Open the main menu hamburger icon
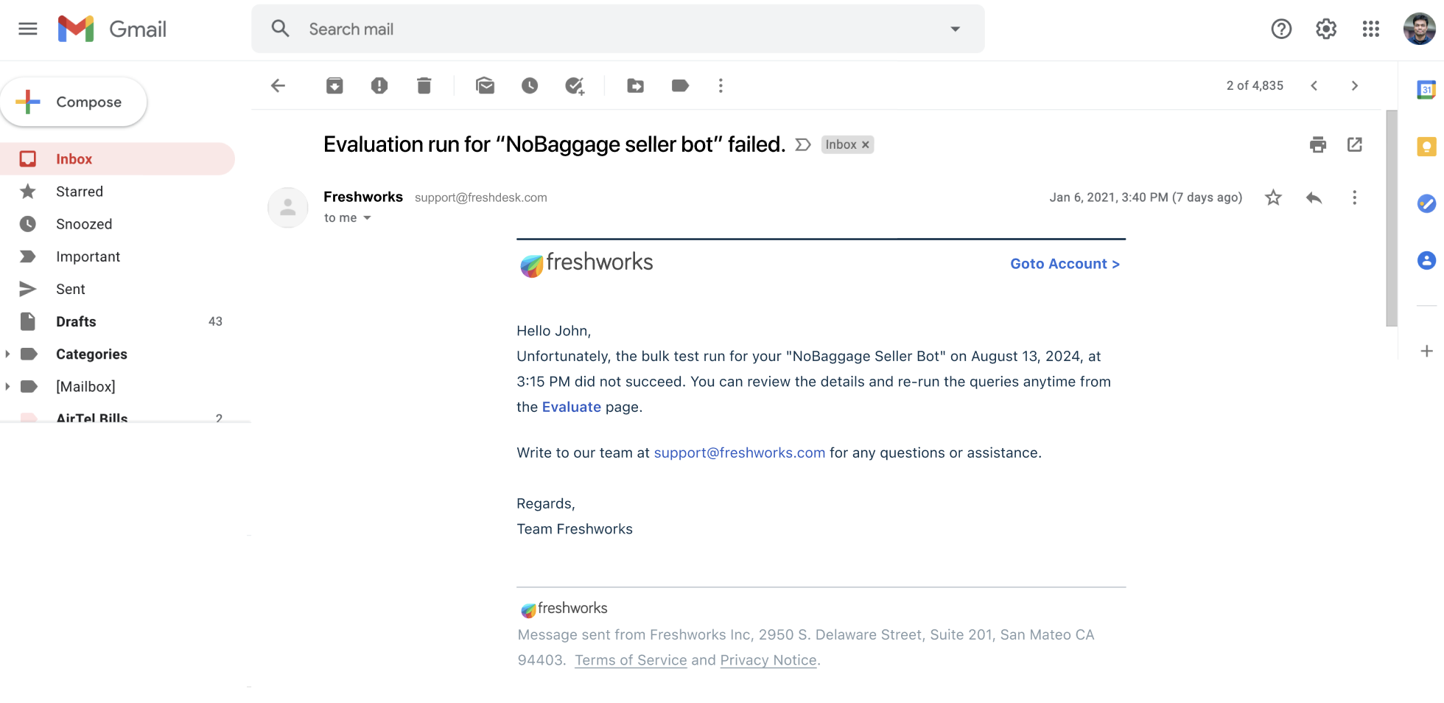The height and width of the screenshot is (703, 1444). (28, 29)
